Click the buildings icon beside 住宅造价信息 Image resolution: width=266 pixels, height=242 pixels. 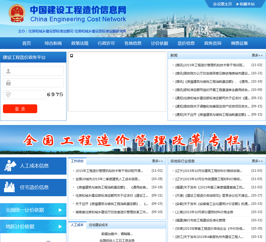click(x=9, y=187)
